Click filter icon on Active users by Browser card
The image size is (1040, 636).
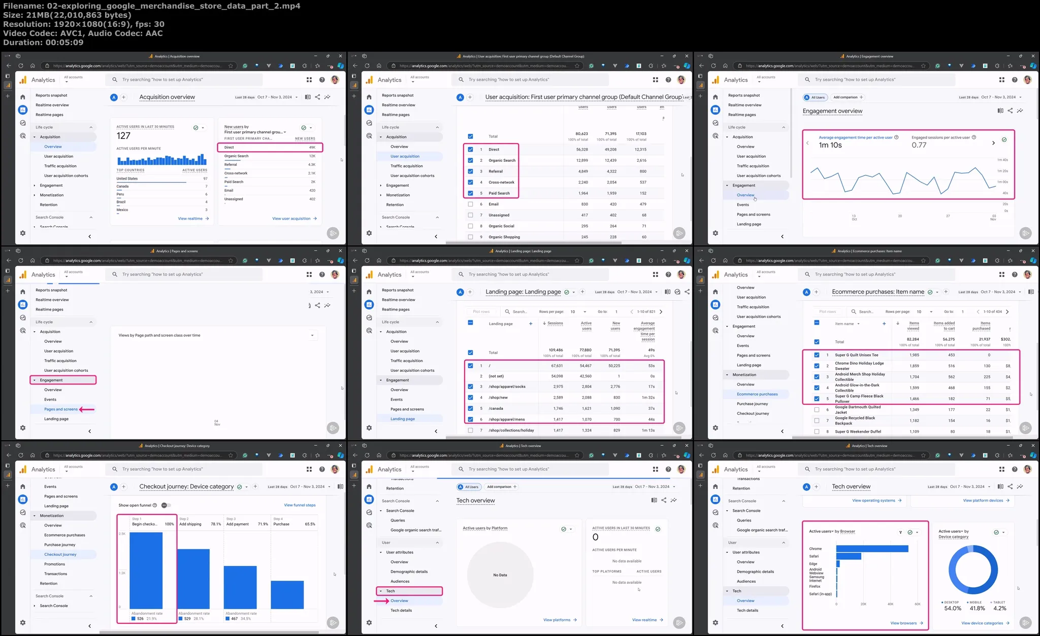(900, 533)
